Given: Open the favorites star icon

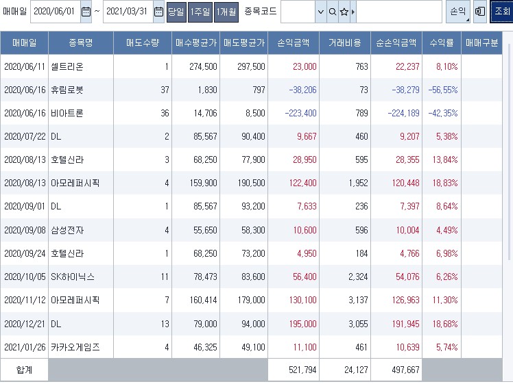Looking at the screenshot, I should pyautogui.click(x=344, y=12).
